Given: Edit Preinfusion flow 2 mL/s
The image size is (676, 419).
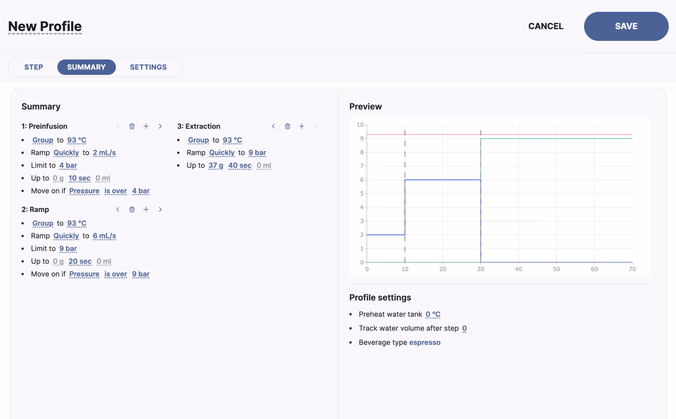Looking at the screenshot, I should click(104, 153).
